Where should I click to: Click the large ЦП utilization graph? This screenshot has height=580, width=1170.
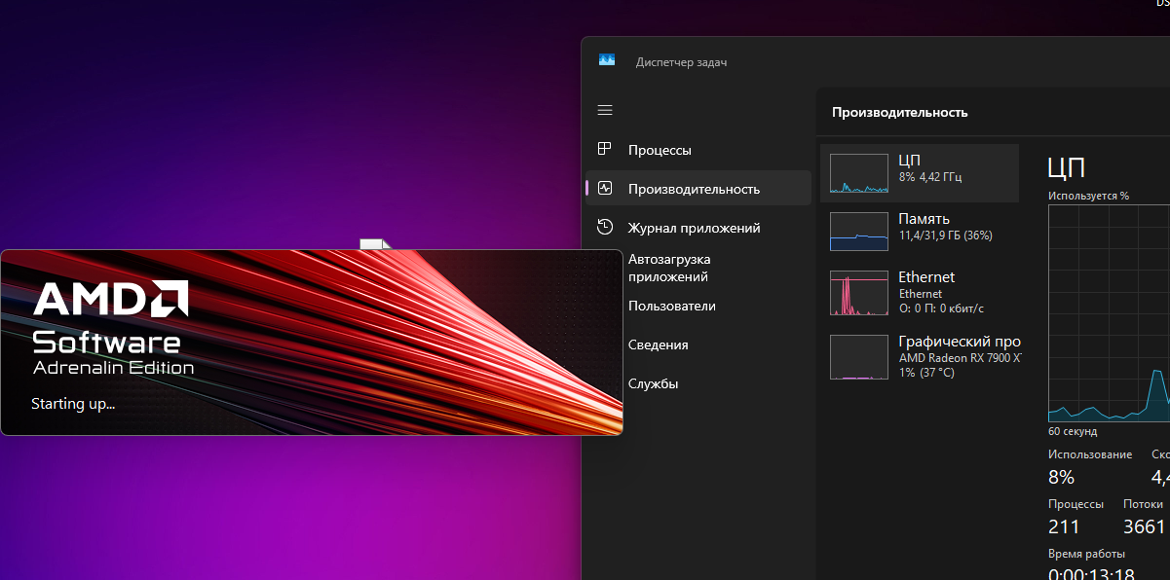pyautogui.click(x=1108, y=313)
